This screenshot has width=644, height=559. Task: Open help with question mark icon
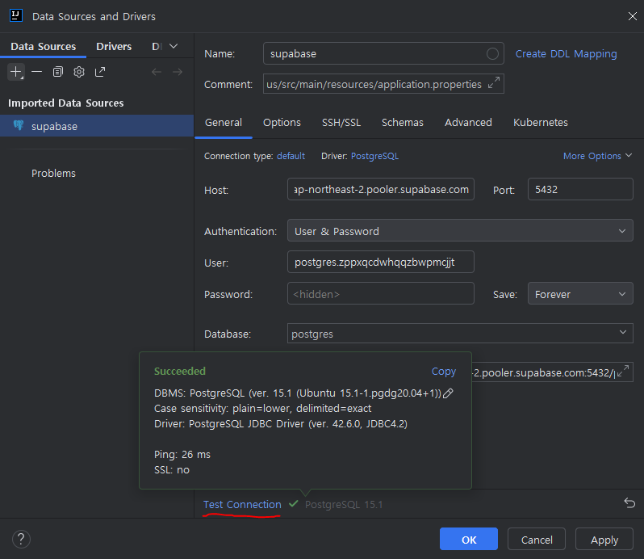(21, 539)
